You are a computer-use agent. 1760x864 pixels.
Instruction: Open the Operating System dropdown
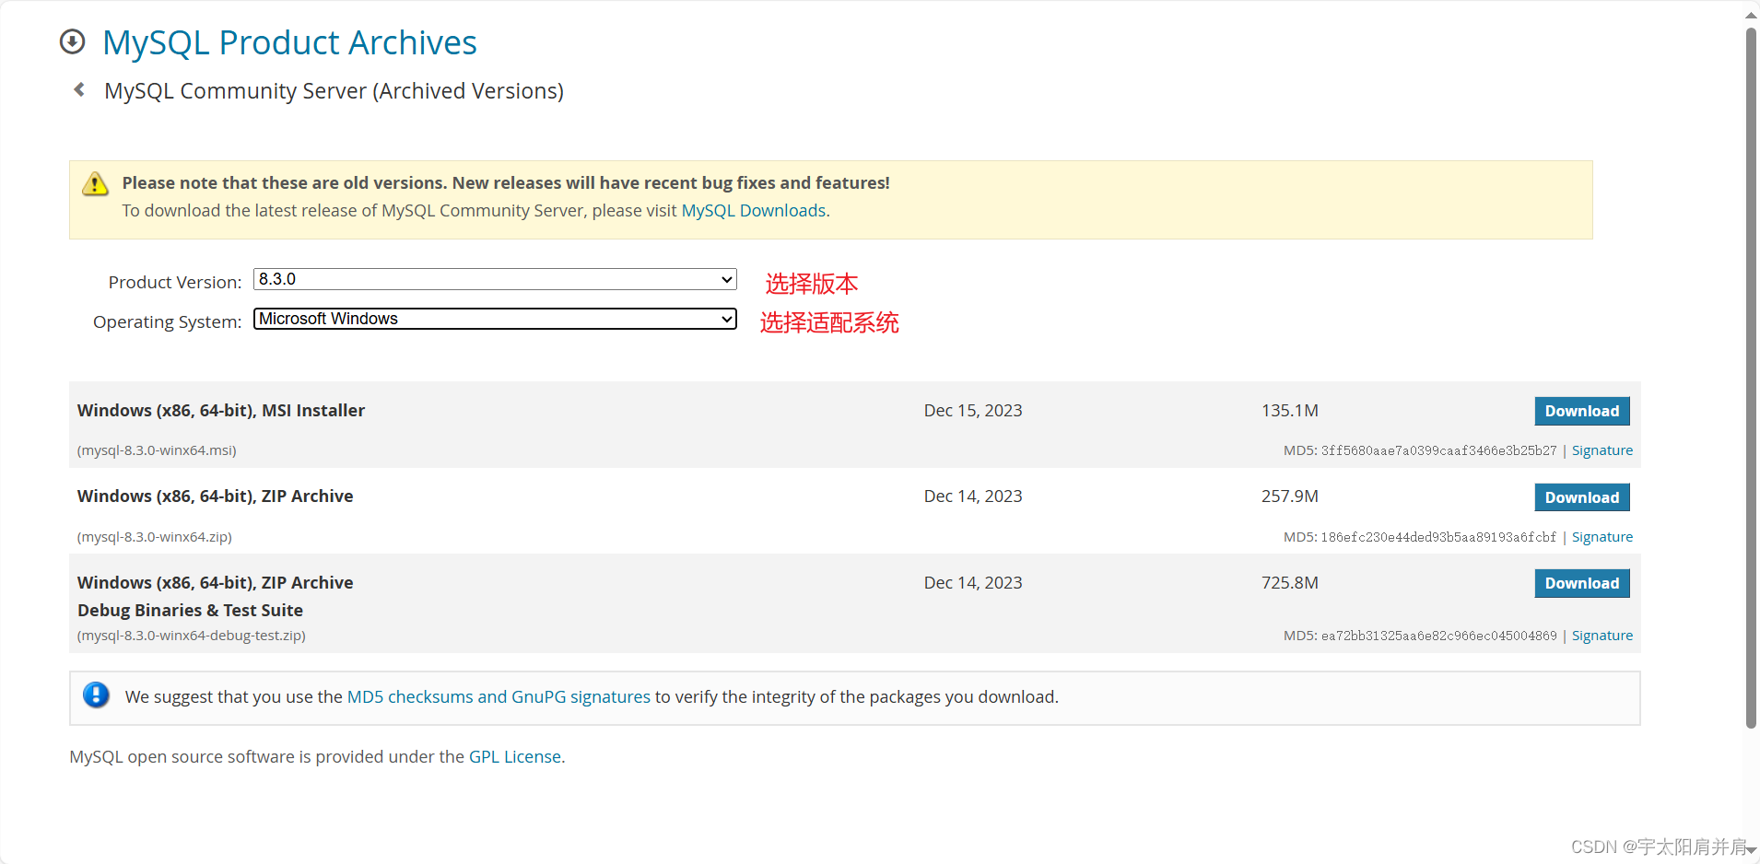coord(495,319)
